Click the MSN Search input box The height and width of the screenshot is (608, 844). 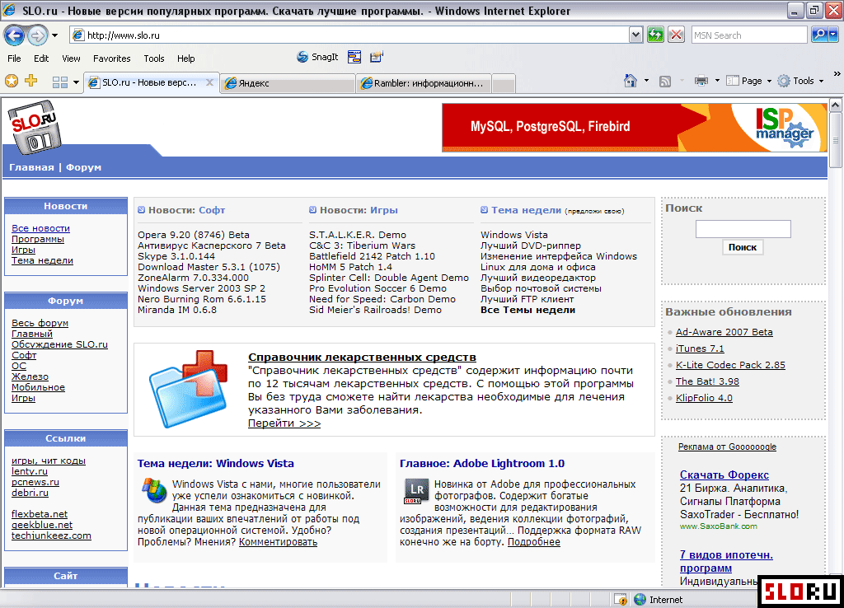(x=749, y=35)
